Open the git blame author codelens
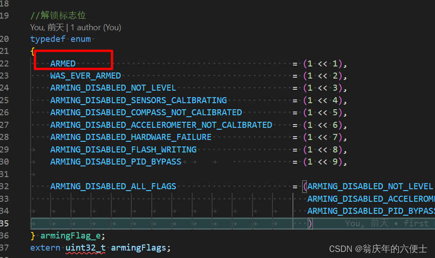This screenshot has height=258, width=435. point(76,27)
